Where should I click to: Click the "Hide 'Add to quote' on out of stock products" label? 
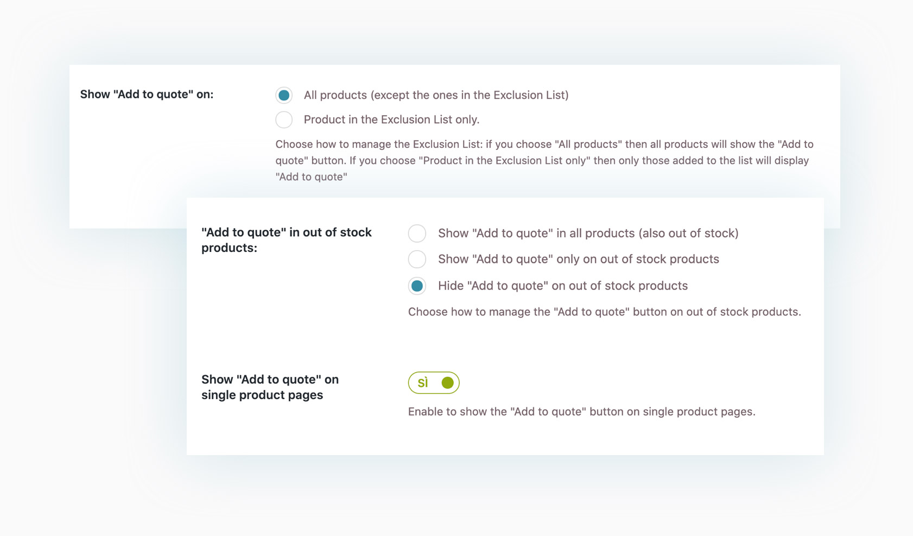[562, 286]
